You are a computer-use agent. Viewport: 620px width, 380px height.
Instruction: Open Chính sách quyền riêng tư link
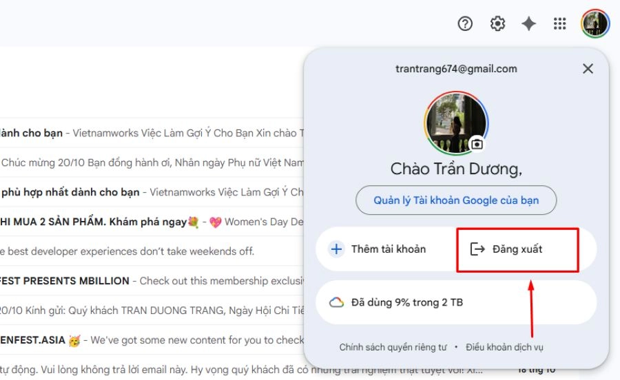point(393,347)
